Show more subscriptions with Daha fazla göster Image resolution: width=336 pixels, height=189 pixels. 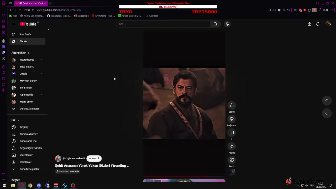click(x=27, y=109)
